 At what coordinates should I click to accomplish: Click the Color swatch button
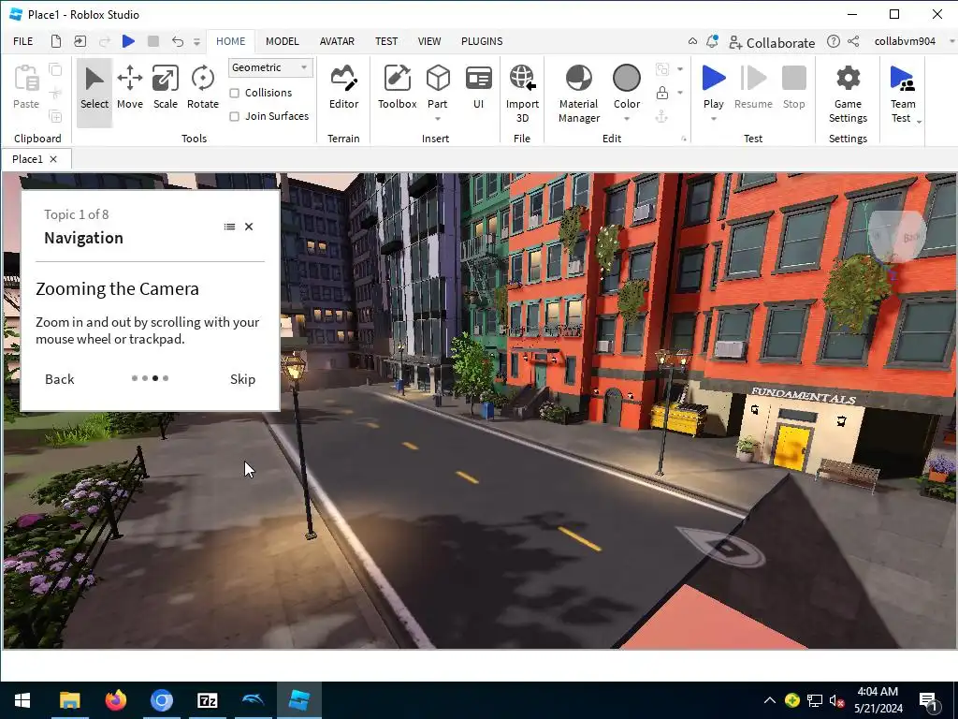coord(626,79)
